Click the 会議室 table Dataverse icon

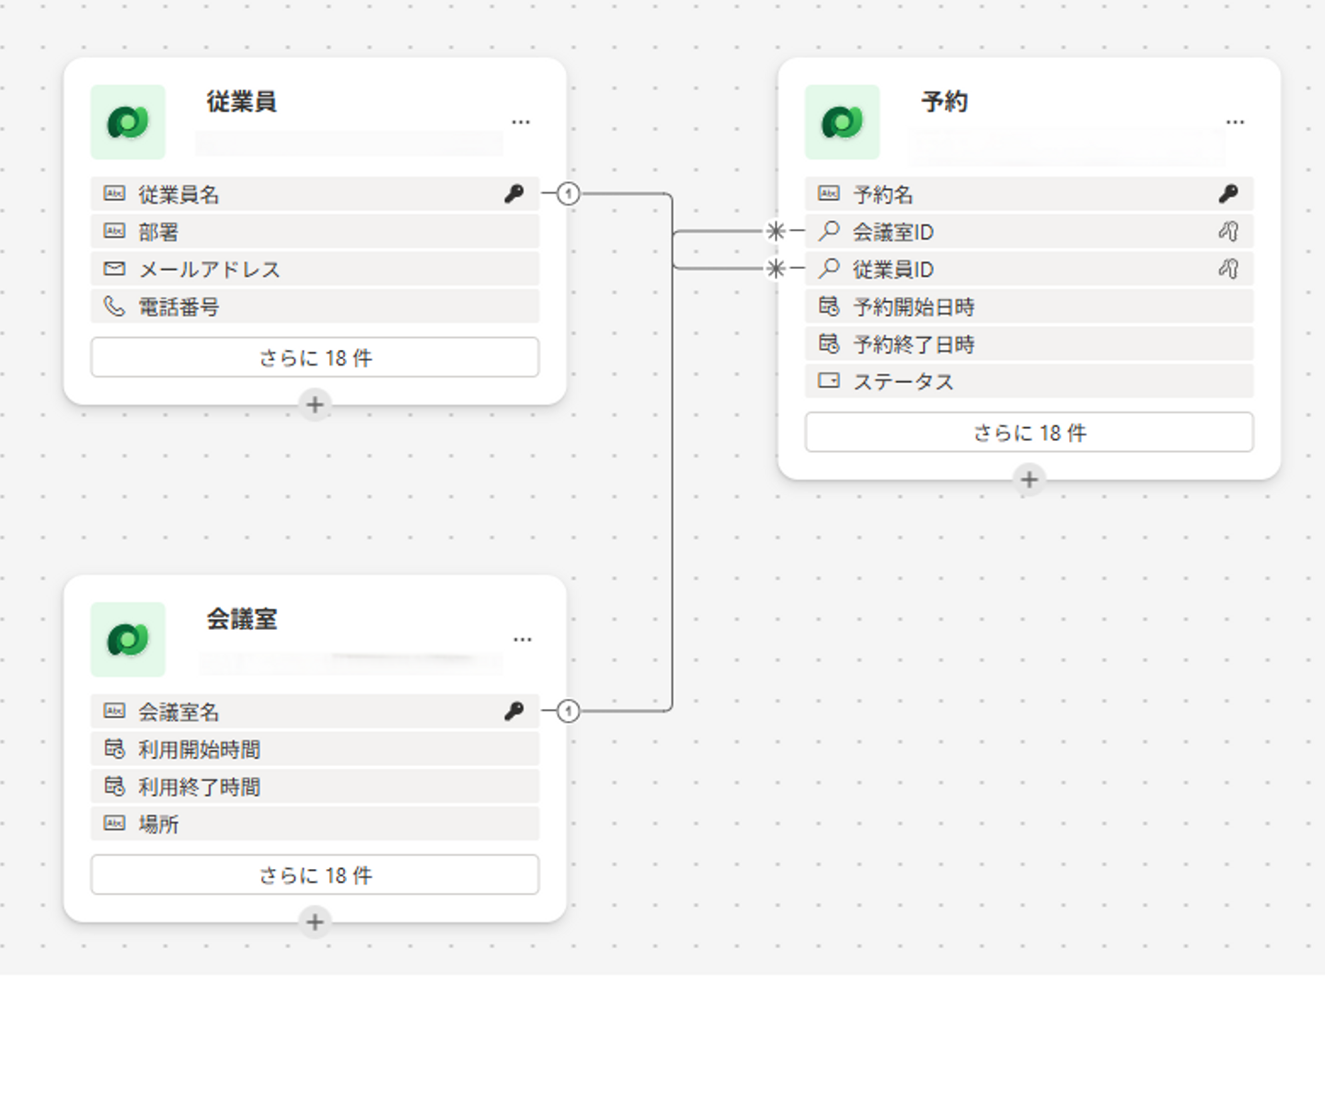coord(128,640)
